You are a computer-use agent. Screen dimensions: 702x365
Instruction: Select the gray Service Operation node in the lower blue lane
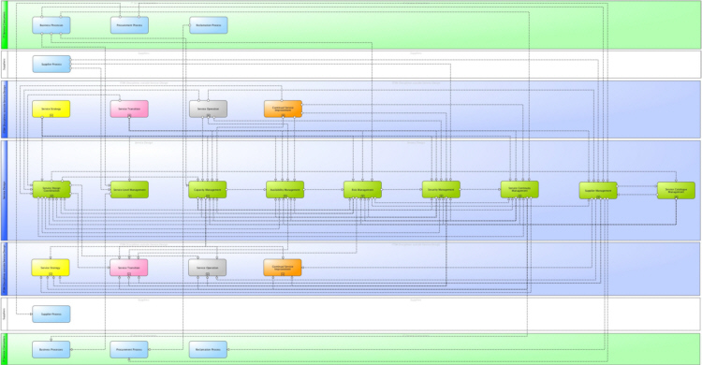click(207, 268)
